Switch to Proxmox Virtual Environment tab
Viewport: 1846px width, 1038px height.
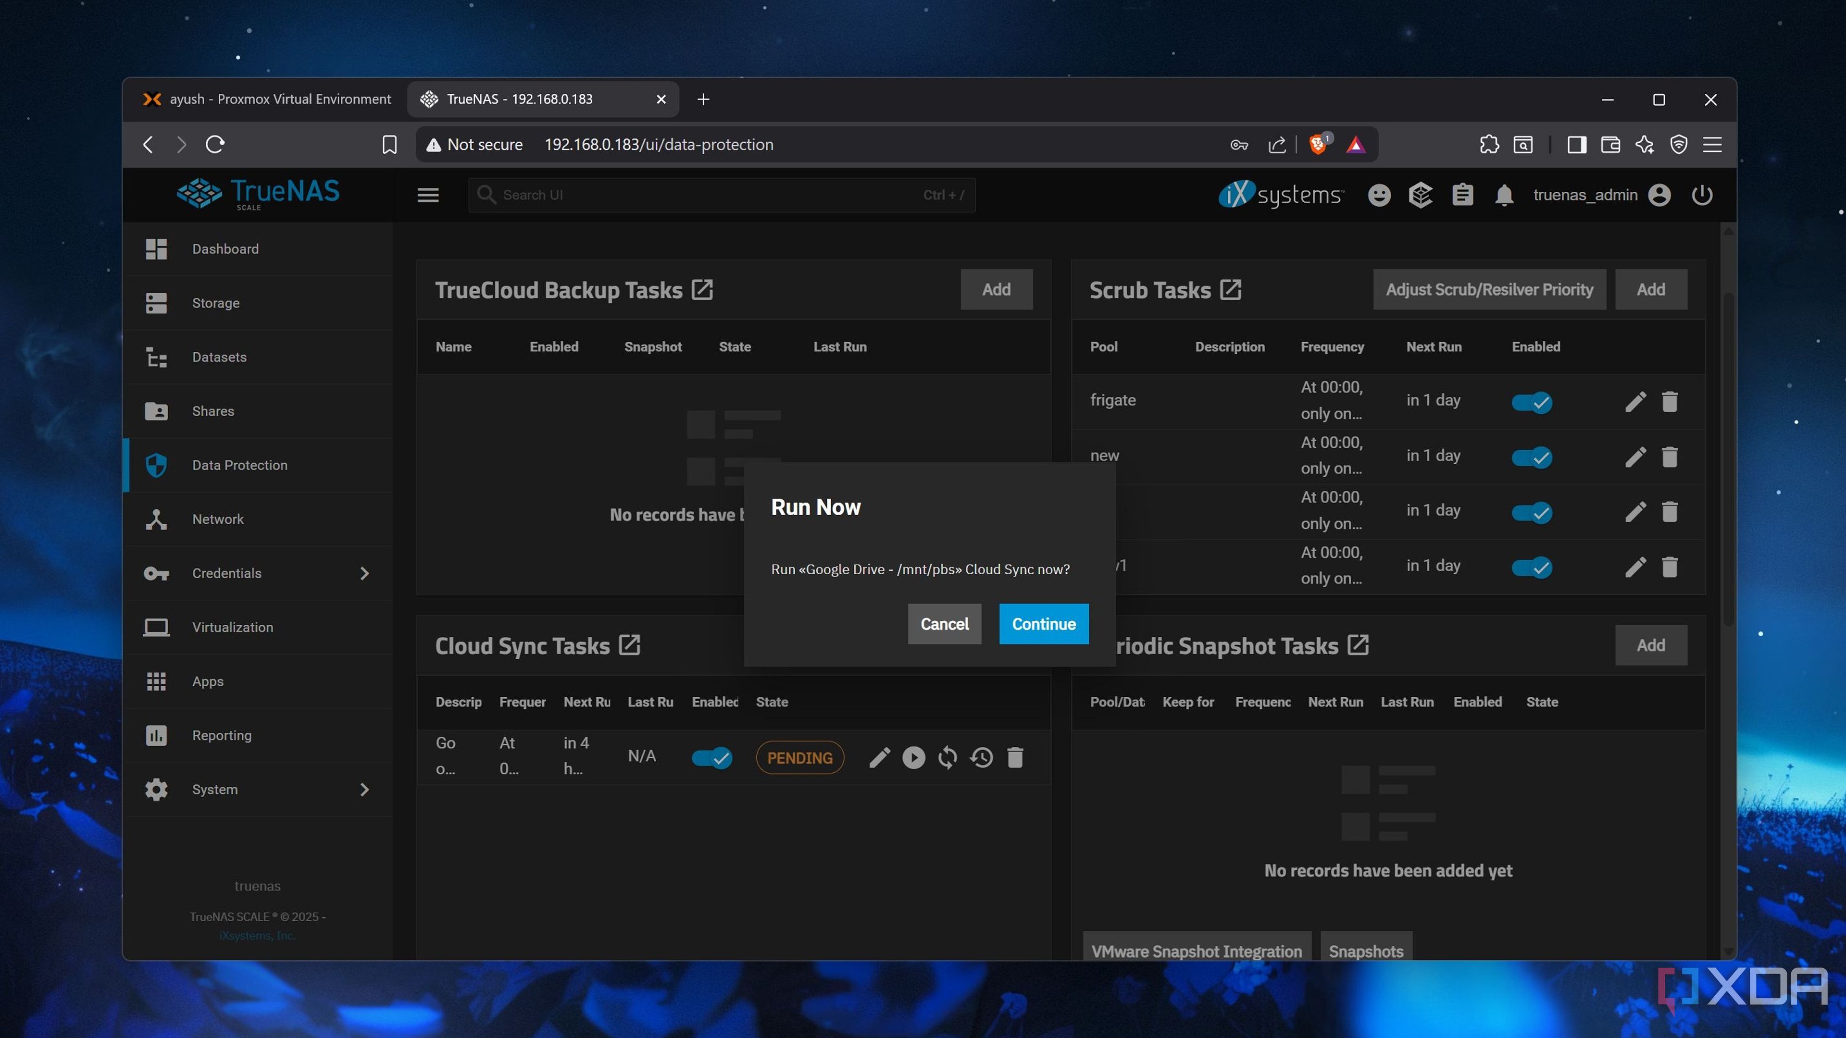267,99
